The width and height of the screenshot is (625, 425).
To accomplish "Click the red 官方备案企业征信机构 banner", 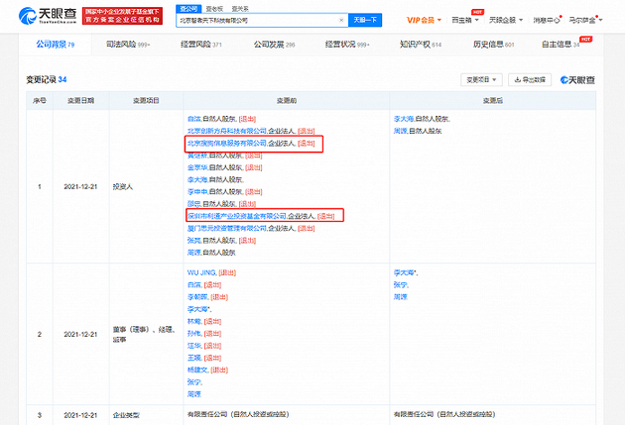I will coord(122,16).
